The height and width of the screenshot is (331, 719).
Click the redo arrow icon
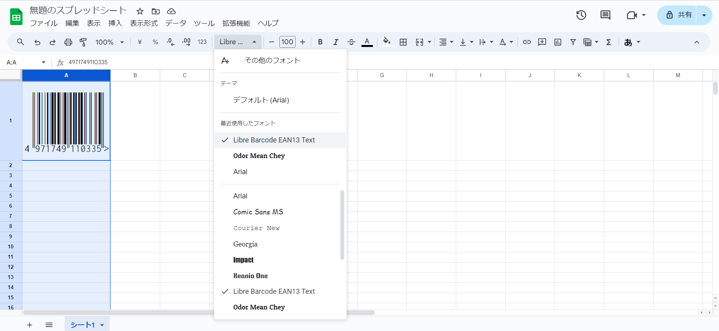(52, 42)
